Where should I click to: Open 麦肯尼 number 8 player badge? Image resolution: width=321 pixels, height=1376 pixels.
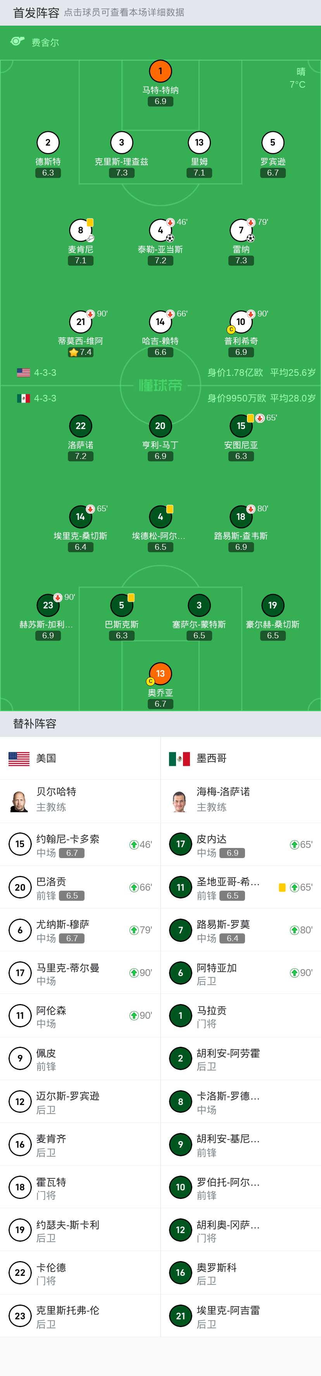(x=81, y=230)
